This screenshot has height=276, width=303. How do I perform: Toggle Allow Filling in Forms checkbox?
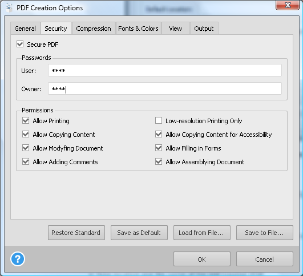click(159, 148)
